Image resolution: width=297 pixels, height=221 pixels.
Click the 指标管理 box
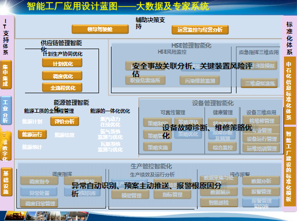pos(172,195)
